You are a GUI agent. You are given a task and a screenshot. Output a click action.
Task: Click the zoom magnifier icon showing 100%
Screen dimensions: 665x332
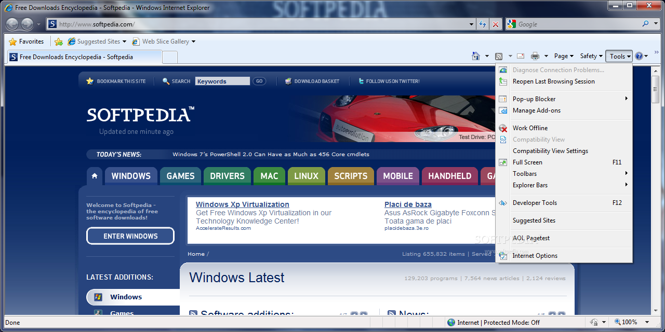(618, 323)
